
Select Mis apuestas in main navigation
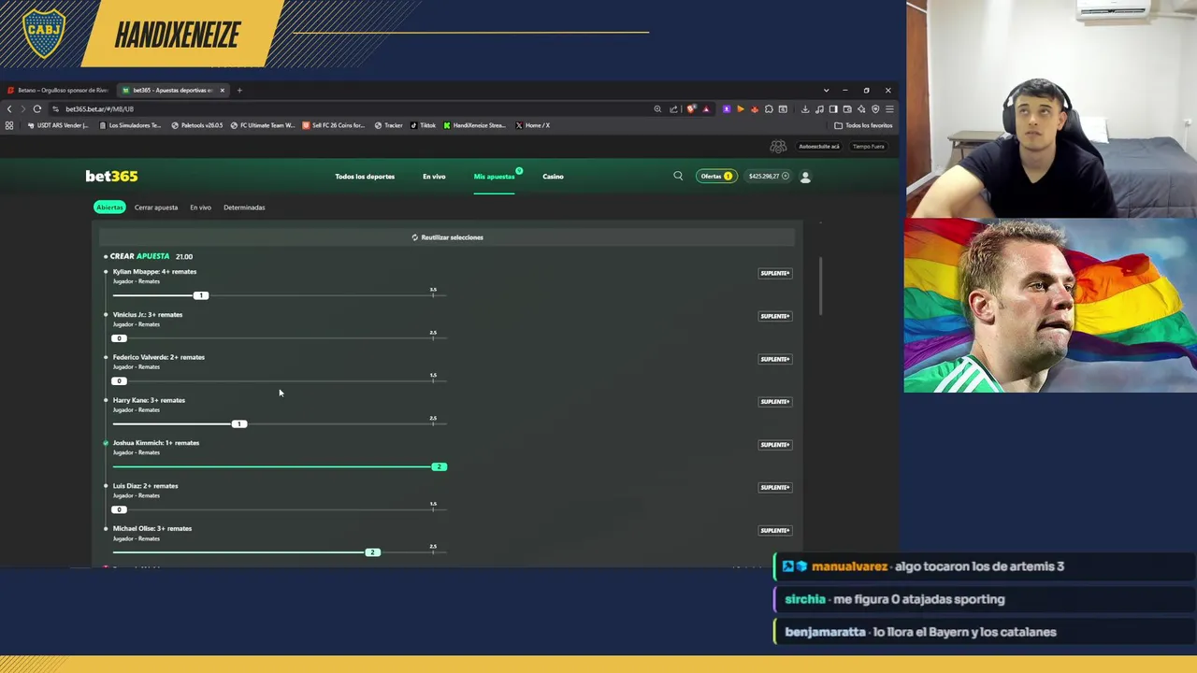pyautogui.click(x=494, y=176)
